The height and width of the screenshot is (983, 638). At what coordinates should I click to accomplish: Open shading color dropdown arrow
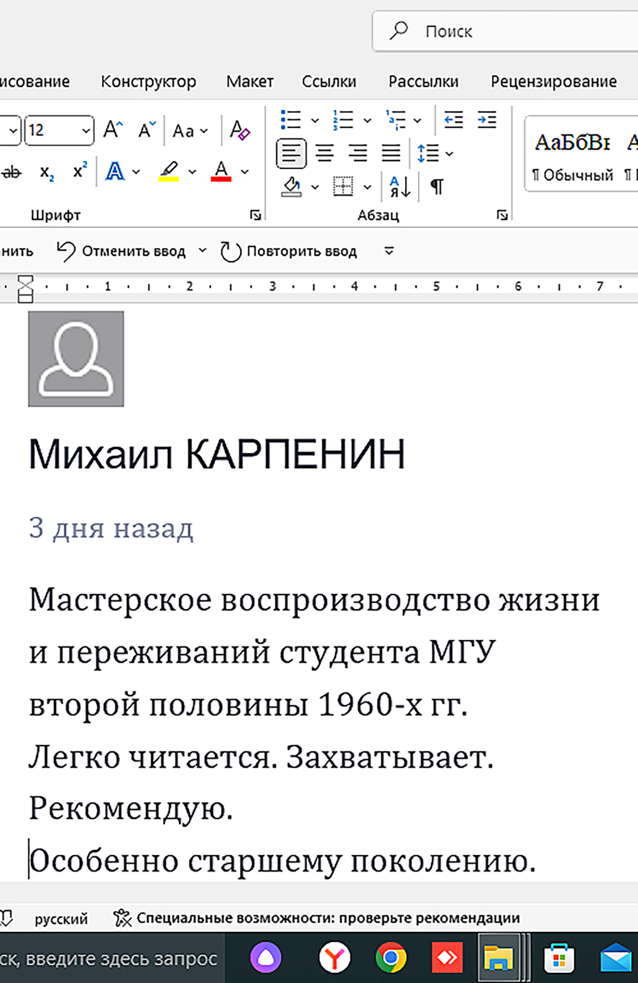pyautogui.click(x=315, y=187)
